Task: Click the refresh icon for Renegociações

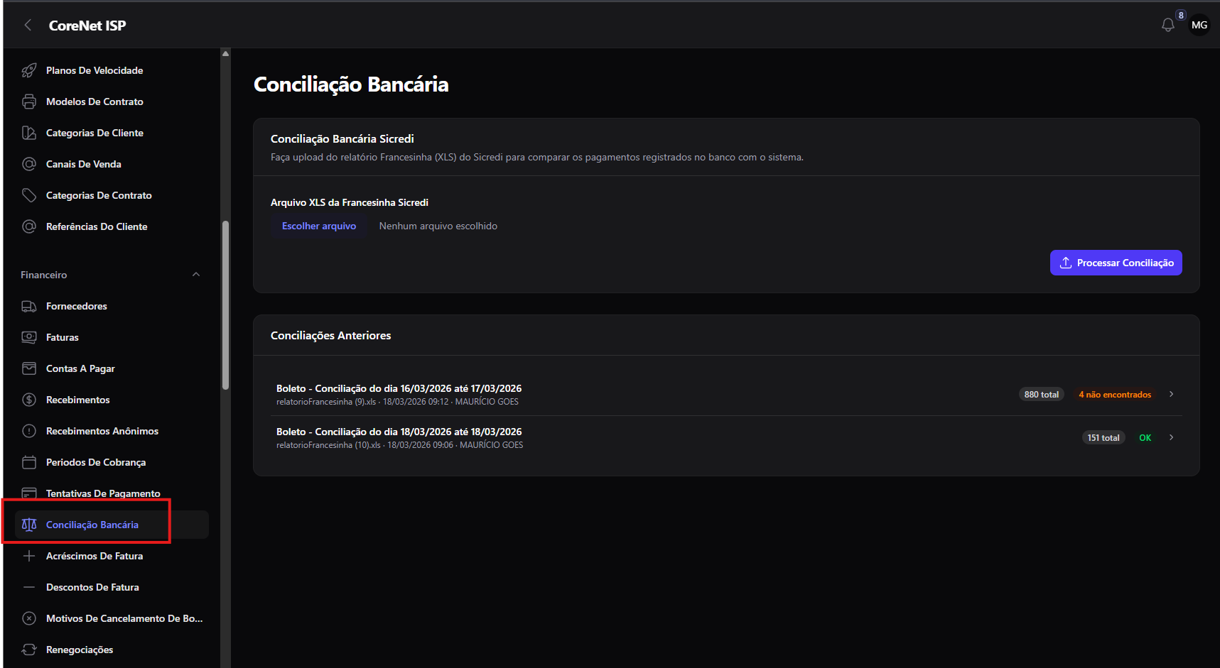Action: point(29,650)
